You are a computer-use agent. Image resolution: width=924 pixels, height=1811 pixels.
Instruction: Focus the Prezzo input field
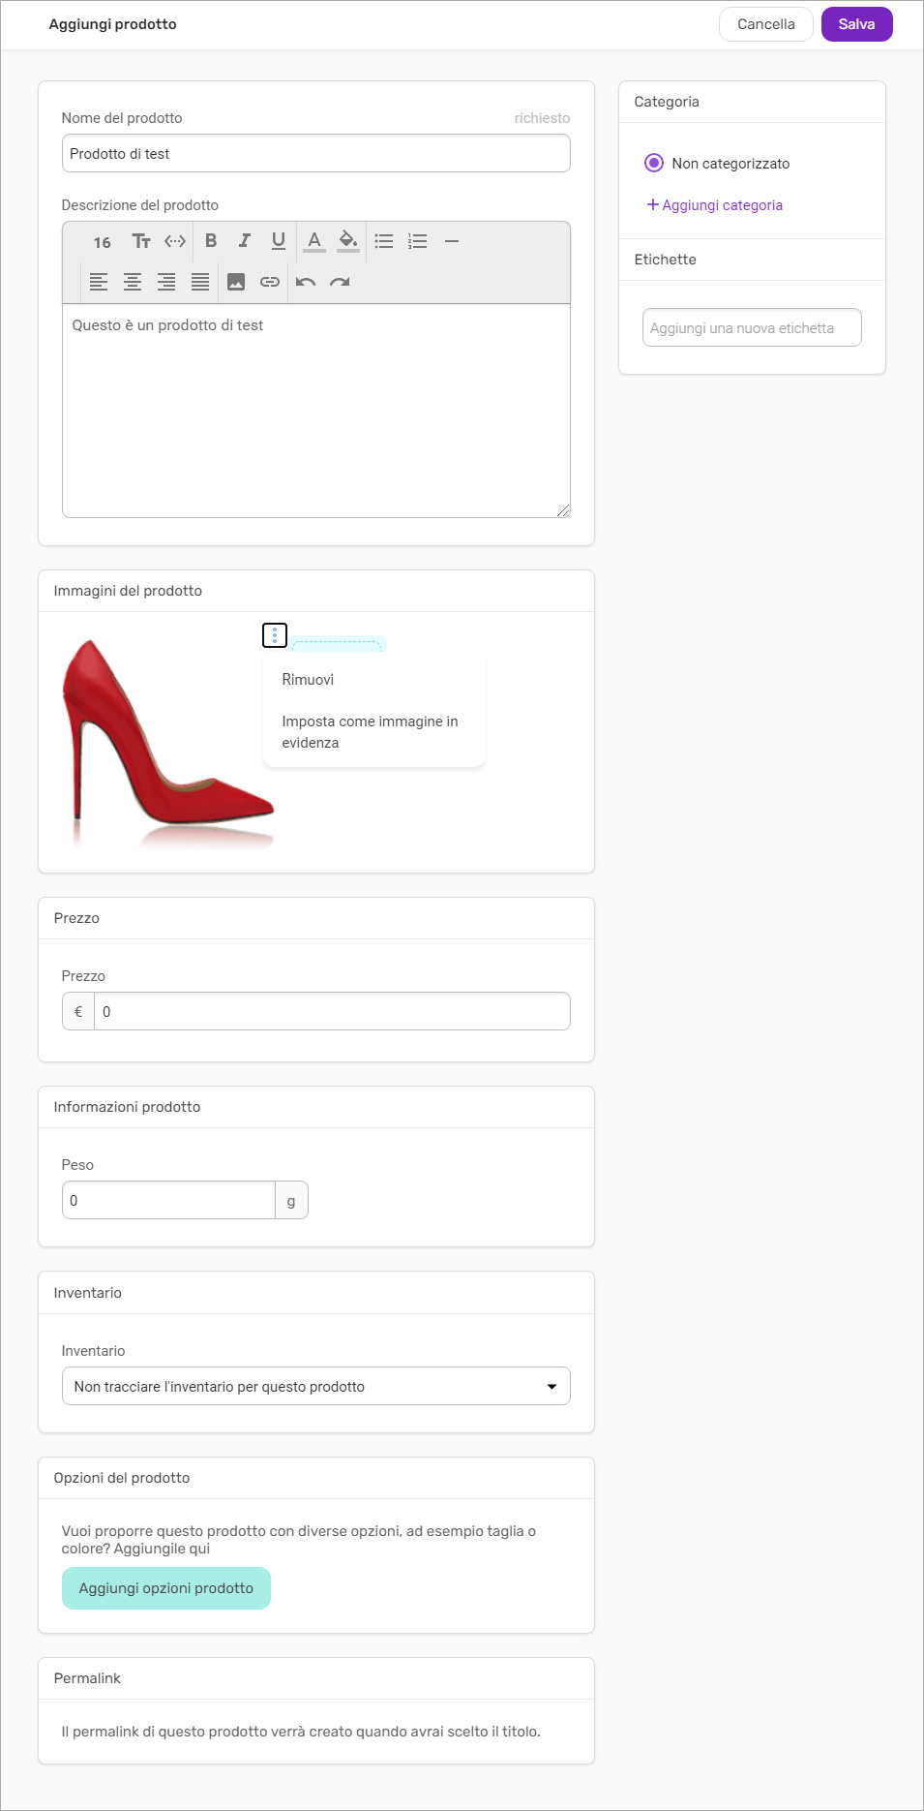pyautogui.click(x=332, y=1011)
